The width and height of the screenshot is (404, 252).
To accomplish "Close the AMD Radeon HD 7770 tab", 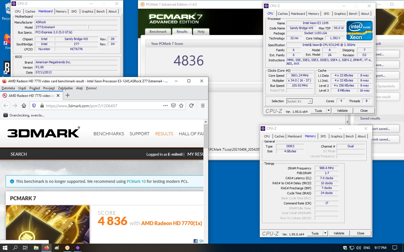I will tap(58, 95).
